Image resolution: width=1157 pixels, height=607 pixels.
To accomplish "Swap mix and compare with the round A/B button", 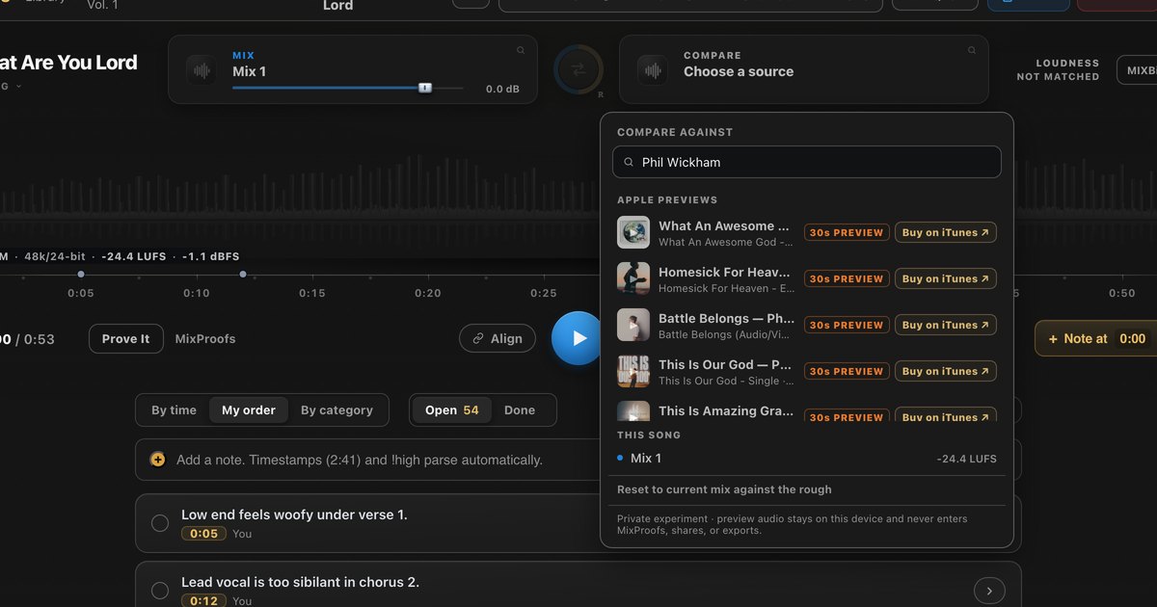I will [578, 69].
